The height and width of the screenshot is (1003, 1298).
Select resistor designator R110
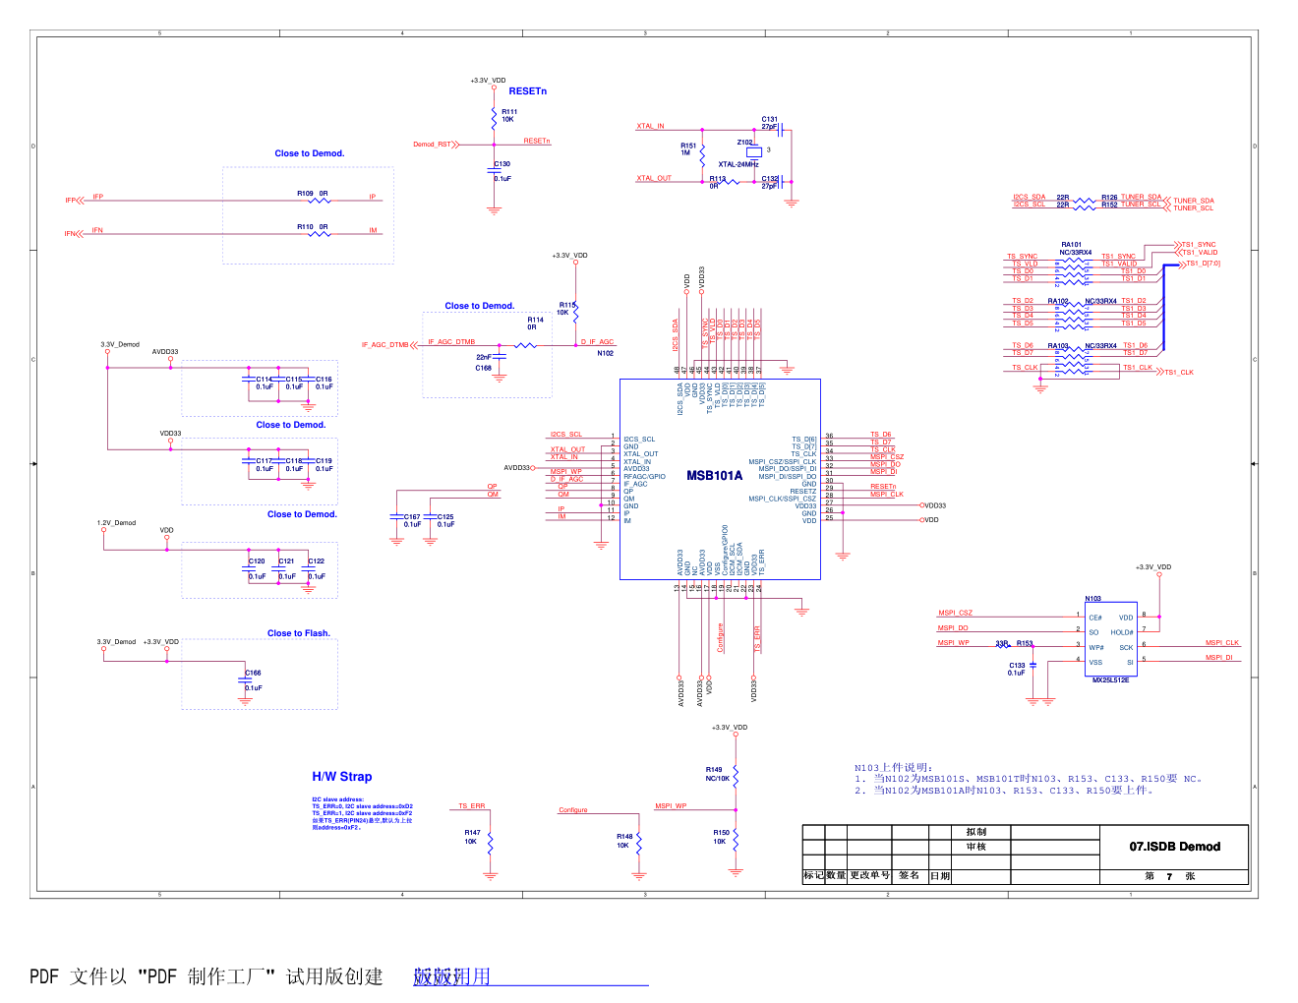coord(306,227)
